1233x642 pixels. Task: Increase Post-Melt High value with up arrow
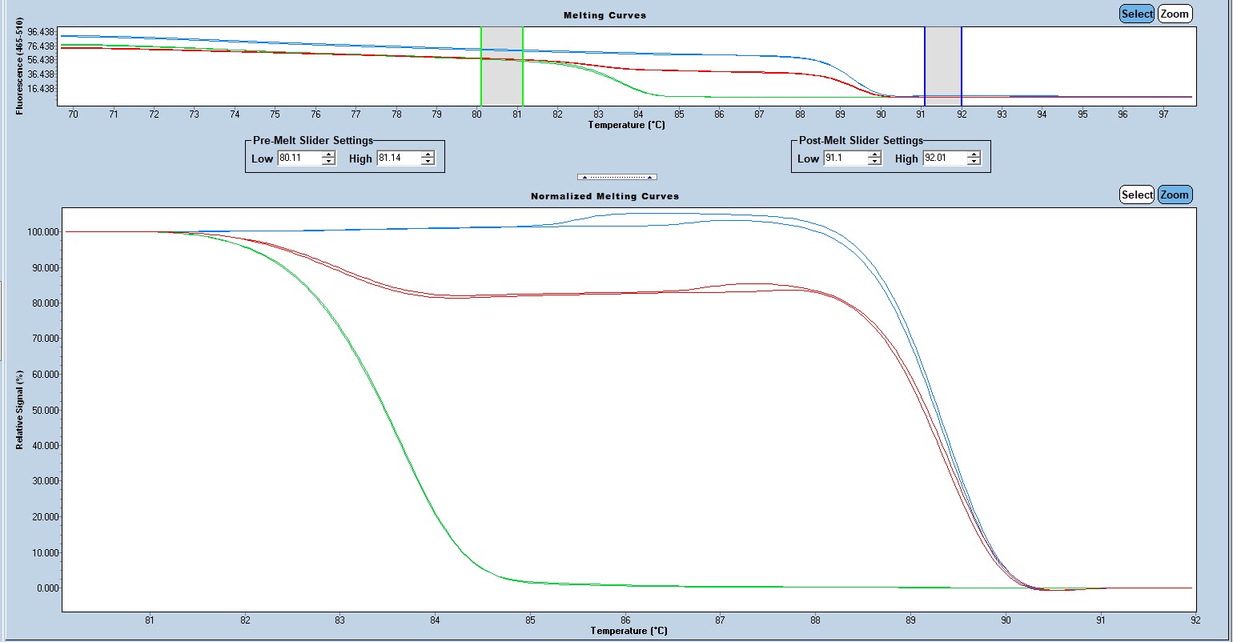tap(974, 154)
